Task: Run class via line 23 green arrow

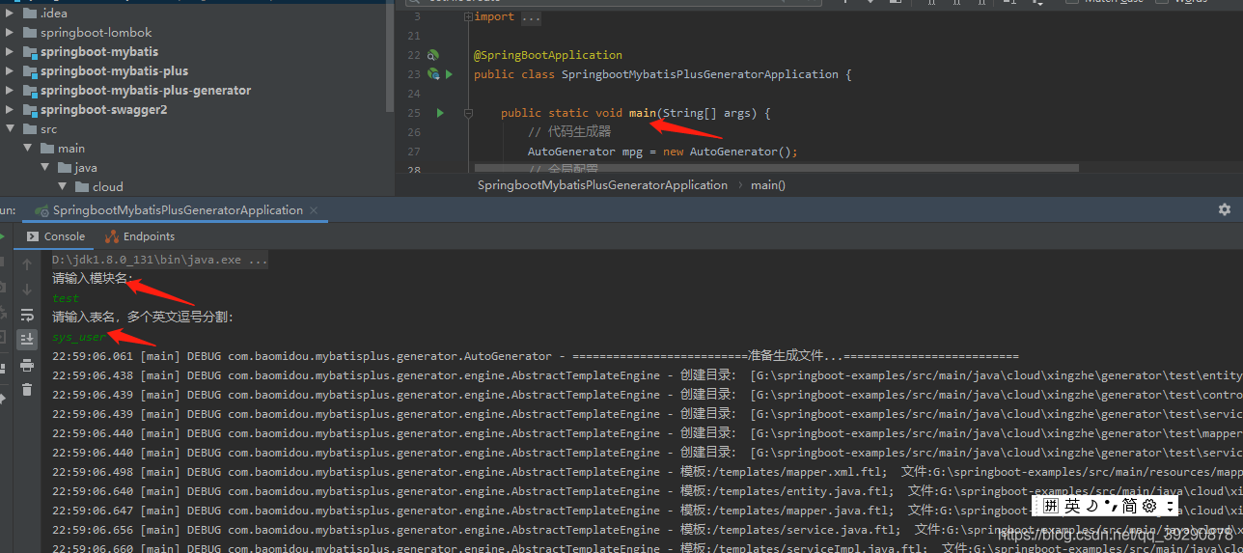Action: click(x=449, y=74)
